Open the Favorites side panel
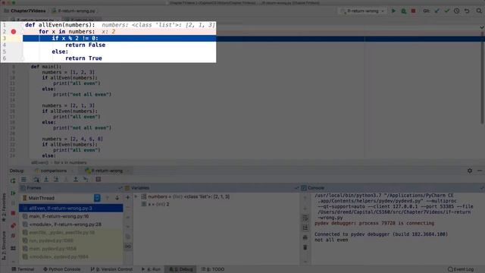485x273 pixels. [4, 207]
